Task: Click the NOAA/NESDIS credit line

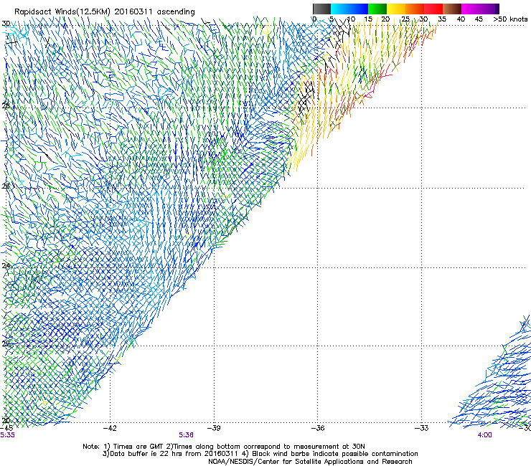Action: pos(310,462)
